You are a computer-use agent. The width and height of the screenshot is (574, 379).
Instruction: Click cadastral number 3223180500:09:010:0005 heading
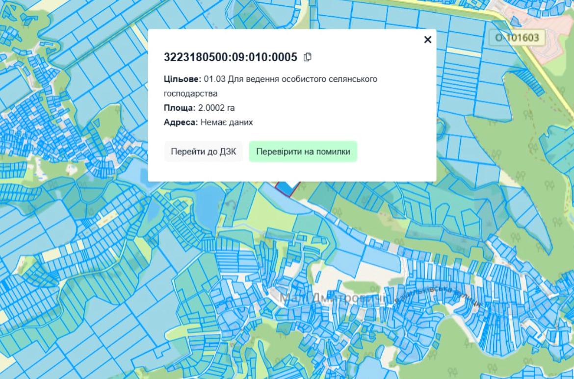[231, 57]
